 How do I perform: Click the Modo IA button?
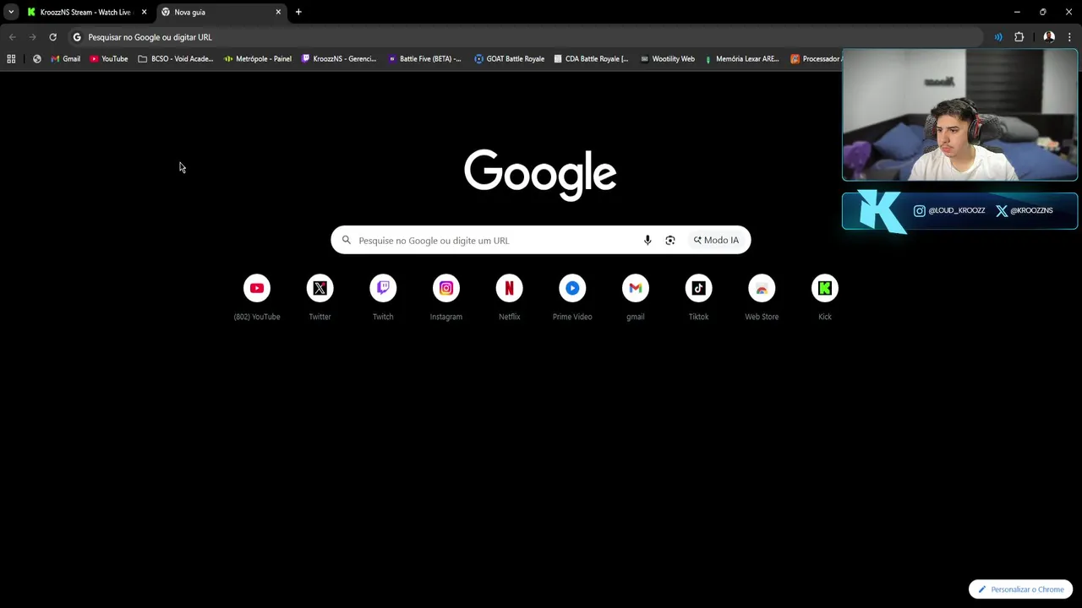click(x=716, y=240)
